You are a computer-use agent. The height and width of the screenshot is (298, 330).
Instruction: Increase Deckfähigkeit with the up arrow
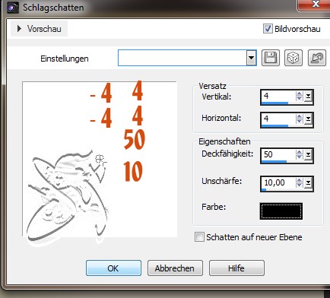300,152
